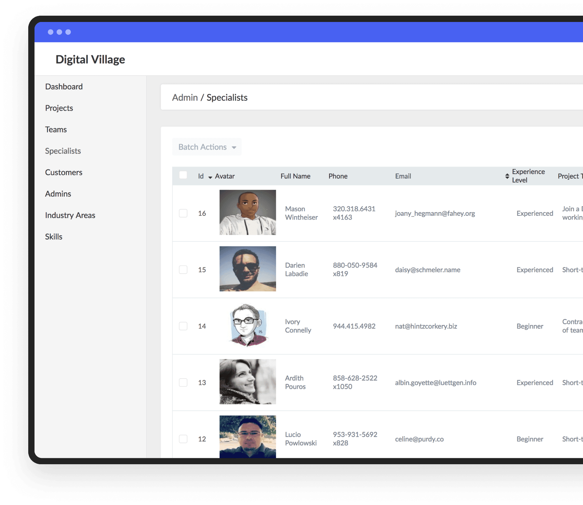Check the box for row 13

183,383
